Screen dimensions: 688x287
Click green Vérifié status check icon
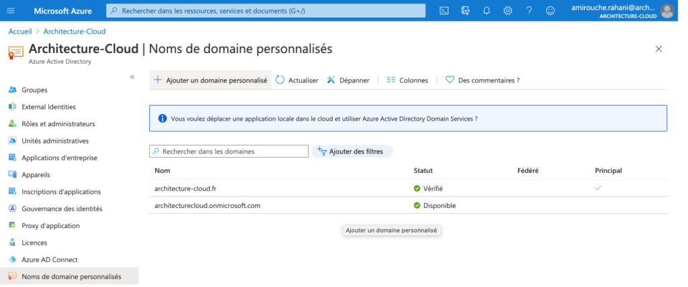click(x=417, y=188)
